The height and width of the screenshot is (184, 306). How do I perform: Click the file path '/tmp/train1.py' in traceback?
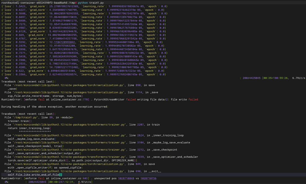point(25,117)
